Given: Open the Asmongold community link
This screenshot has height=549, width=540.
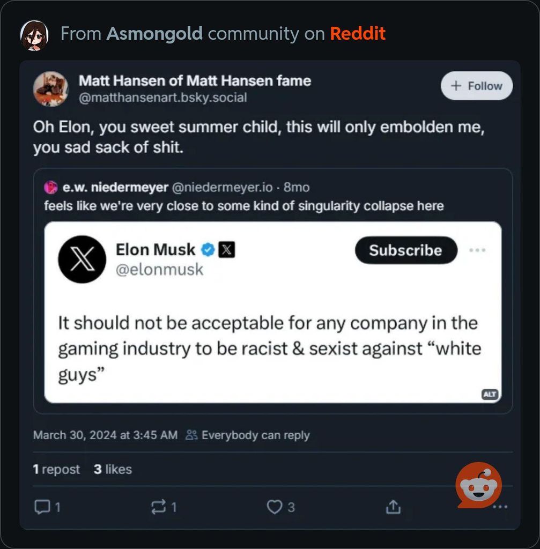Looking at the screenshot, I should [154, 34].
